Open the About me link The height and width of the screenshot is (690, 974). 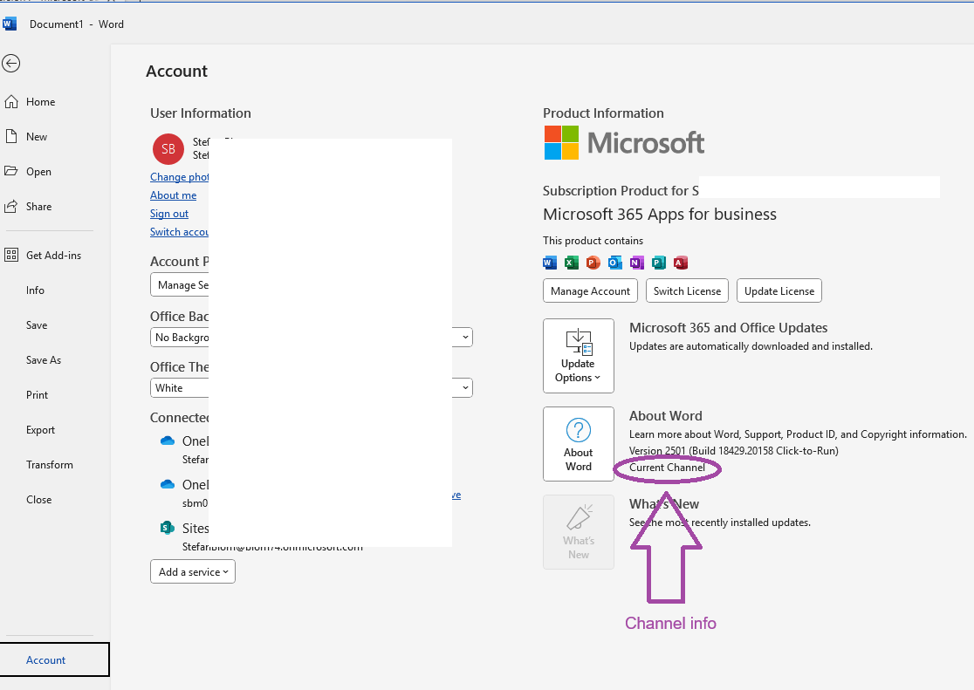click(174, 195)
